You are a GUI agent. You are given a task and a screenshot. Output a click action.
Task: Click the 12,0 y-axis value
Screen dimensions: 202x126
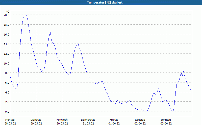pyautogui.click(x=6, y=53)
